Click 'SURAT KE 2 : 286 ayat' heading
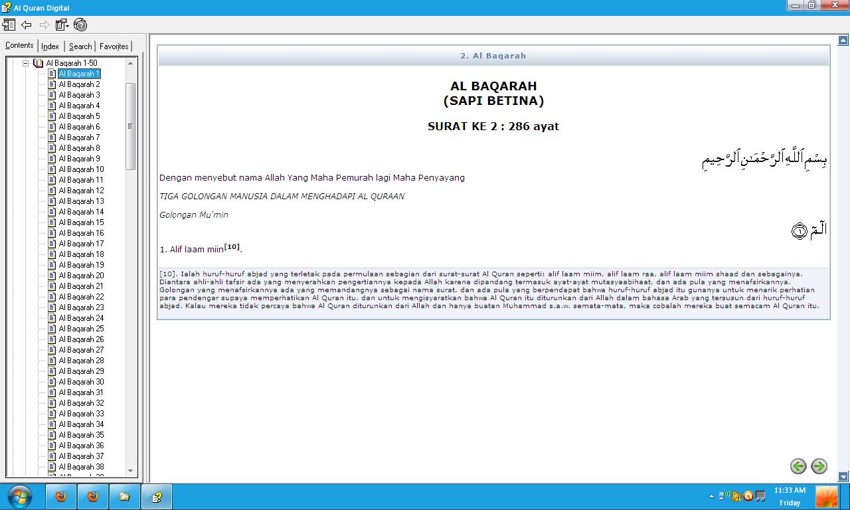The width and height of the screenshot is (850, 510). pyautogui.click(x=493, y=126)
